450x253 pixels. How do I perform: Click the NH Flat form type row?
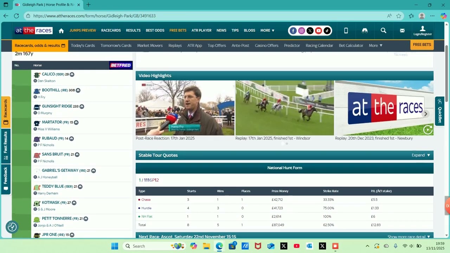[284, 216]
